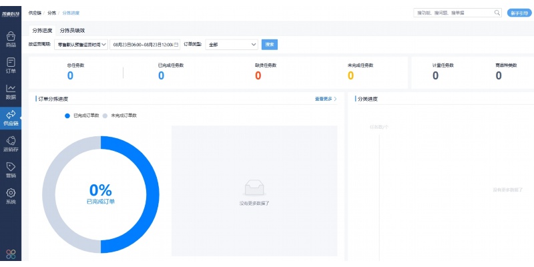Toggle the 已完成订单数 legend item

[82, 115]
